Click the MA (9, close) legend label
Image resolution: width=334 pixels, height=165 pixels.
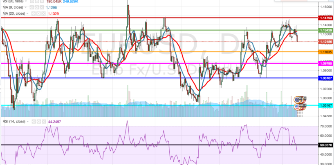click(13, 7)
